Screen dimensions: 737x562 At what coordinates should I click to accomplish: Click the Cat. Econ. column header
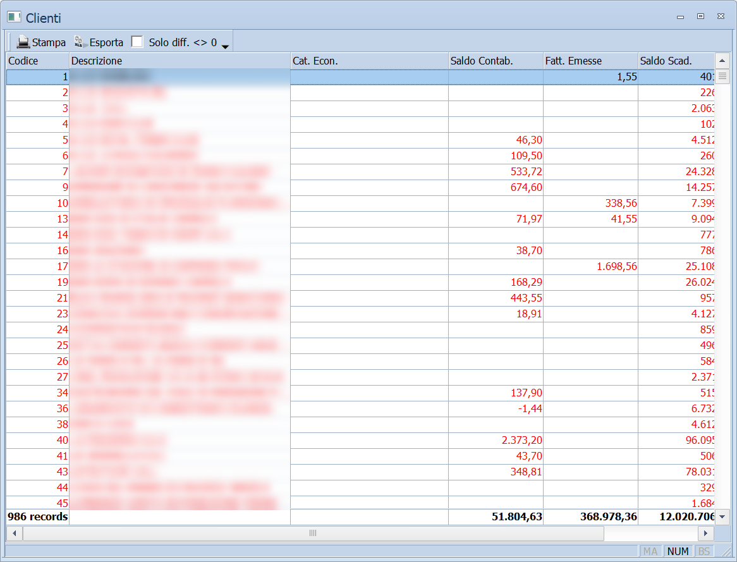pyautogui.click(x=369, y=61)
